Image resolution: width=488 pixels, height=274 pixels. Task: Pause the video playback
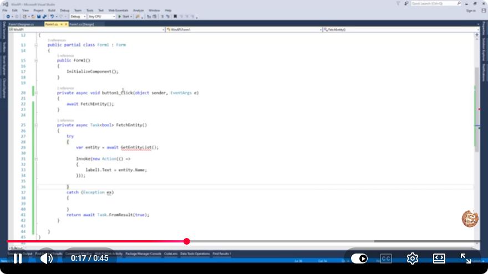coord(18,259)
